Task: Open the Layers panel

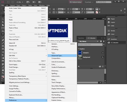Action: (111, 22)
